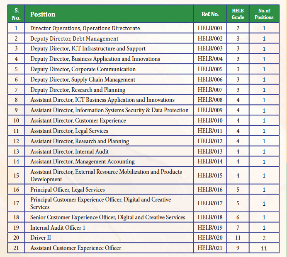
Task: Click reference number HELB/002
Action: (x=210, y=39)
